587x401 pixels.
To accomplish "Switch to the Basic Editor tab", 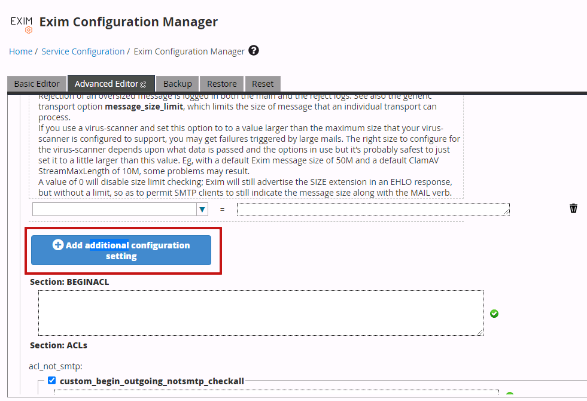I will coord(37,84).
